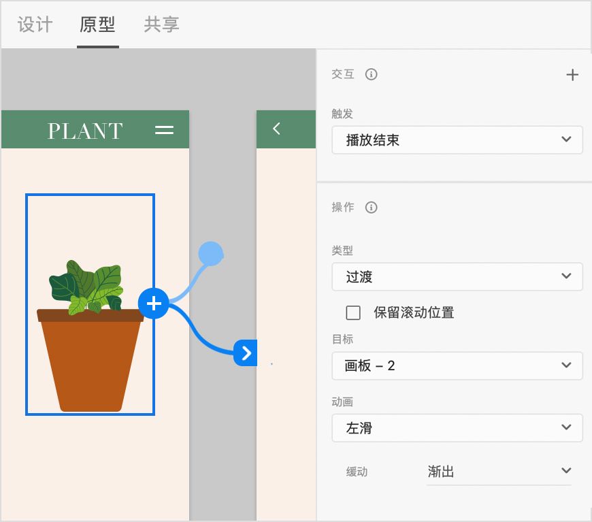Switch to the 共享 tab
The image size is (592, 522).
(x=161, y=24)
